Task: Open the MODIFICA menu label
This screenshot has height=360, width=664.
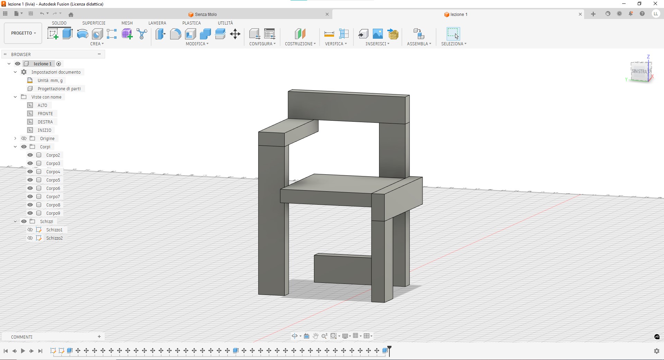Action: [197, 44]
